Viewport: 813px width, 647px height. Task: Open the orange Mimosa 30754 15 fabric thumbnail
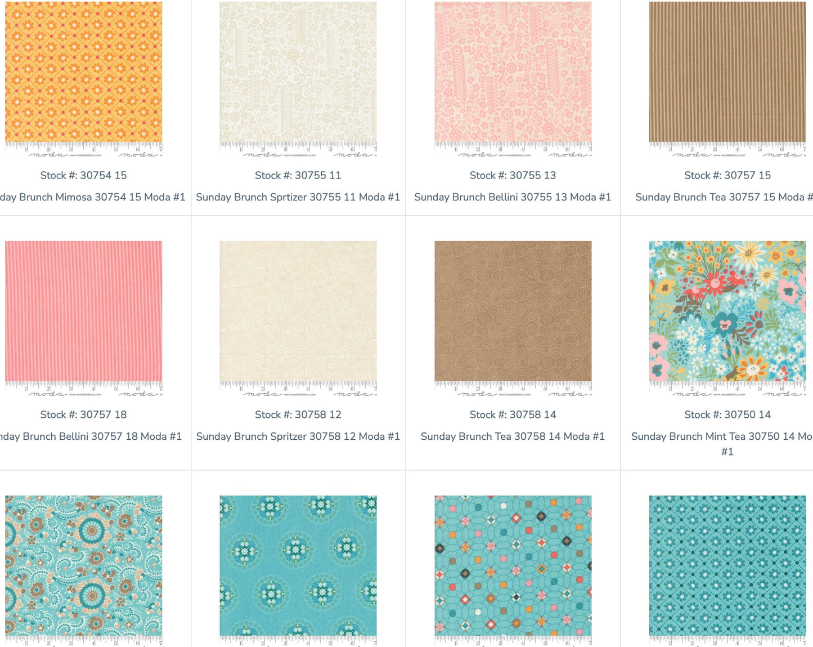(x=83, y=79)
